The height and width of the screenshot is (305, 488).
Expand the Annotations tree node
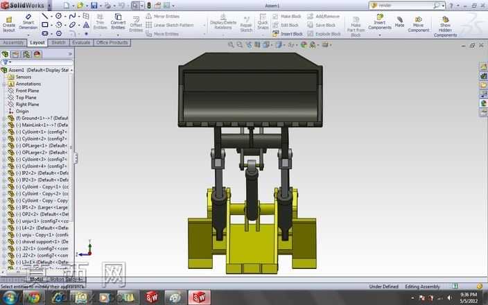(x=4, y=84)
